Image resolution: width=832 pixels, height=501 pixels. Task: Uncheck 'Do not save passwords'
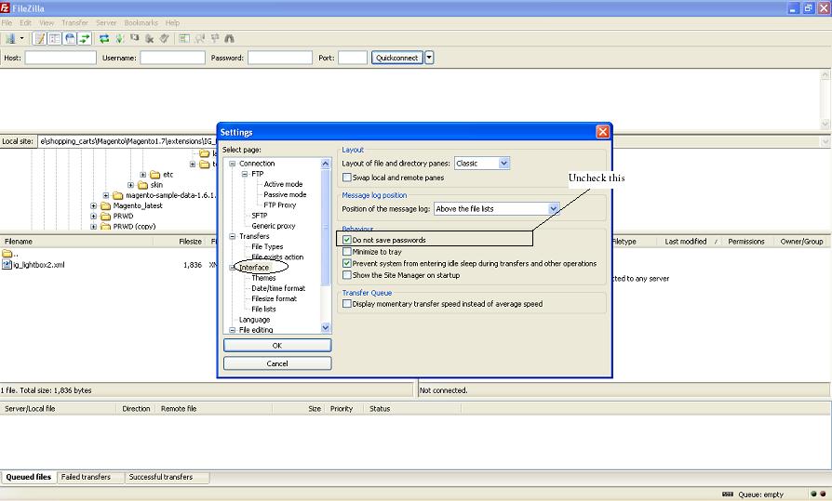pyautogui.click(x=347, y=240)
